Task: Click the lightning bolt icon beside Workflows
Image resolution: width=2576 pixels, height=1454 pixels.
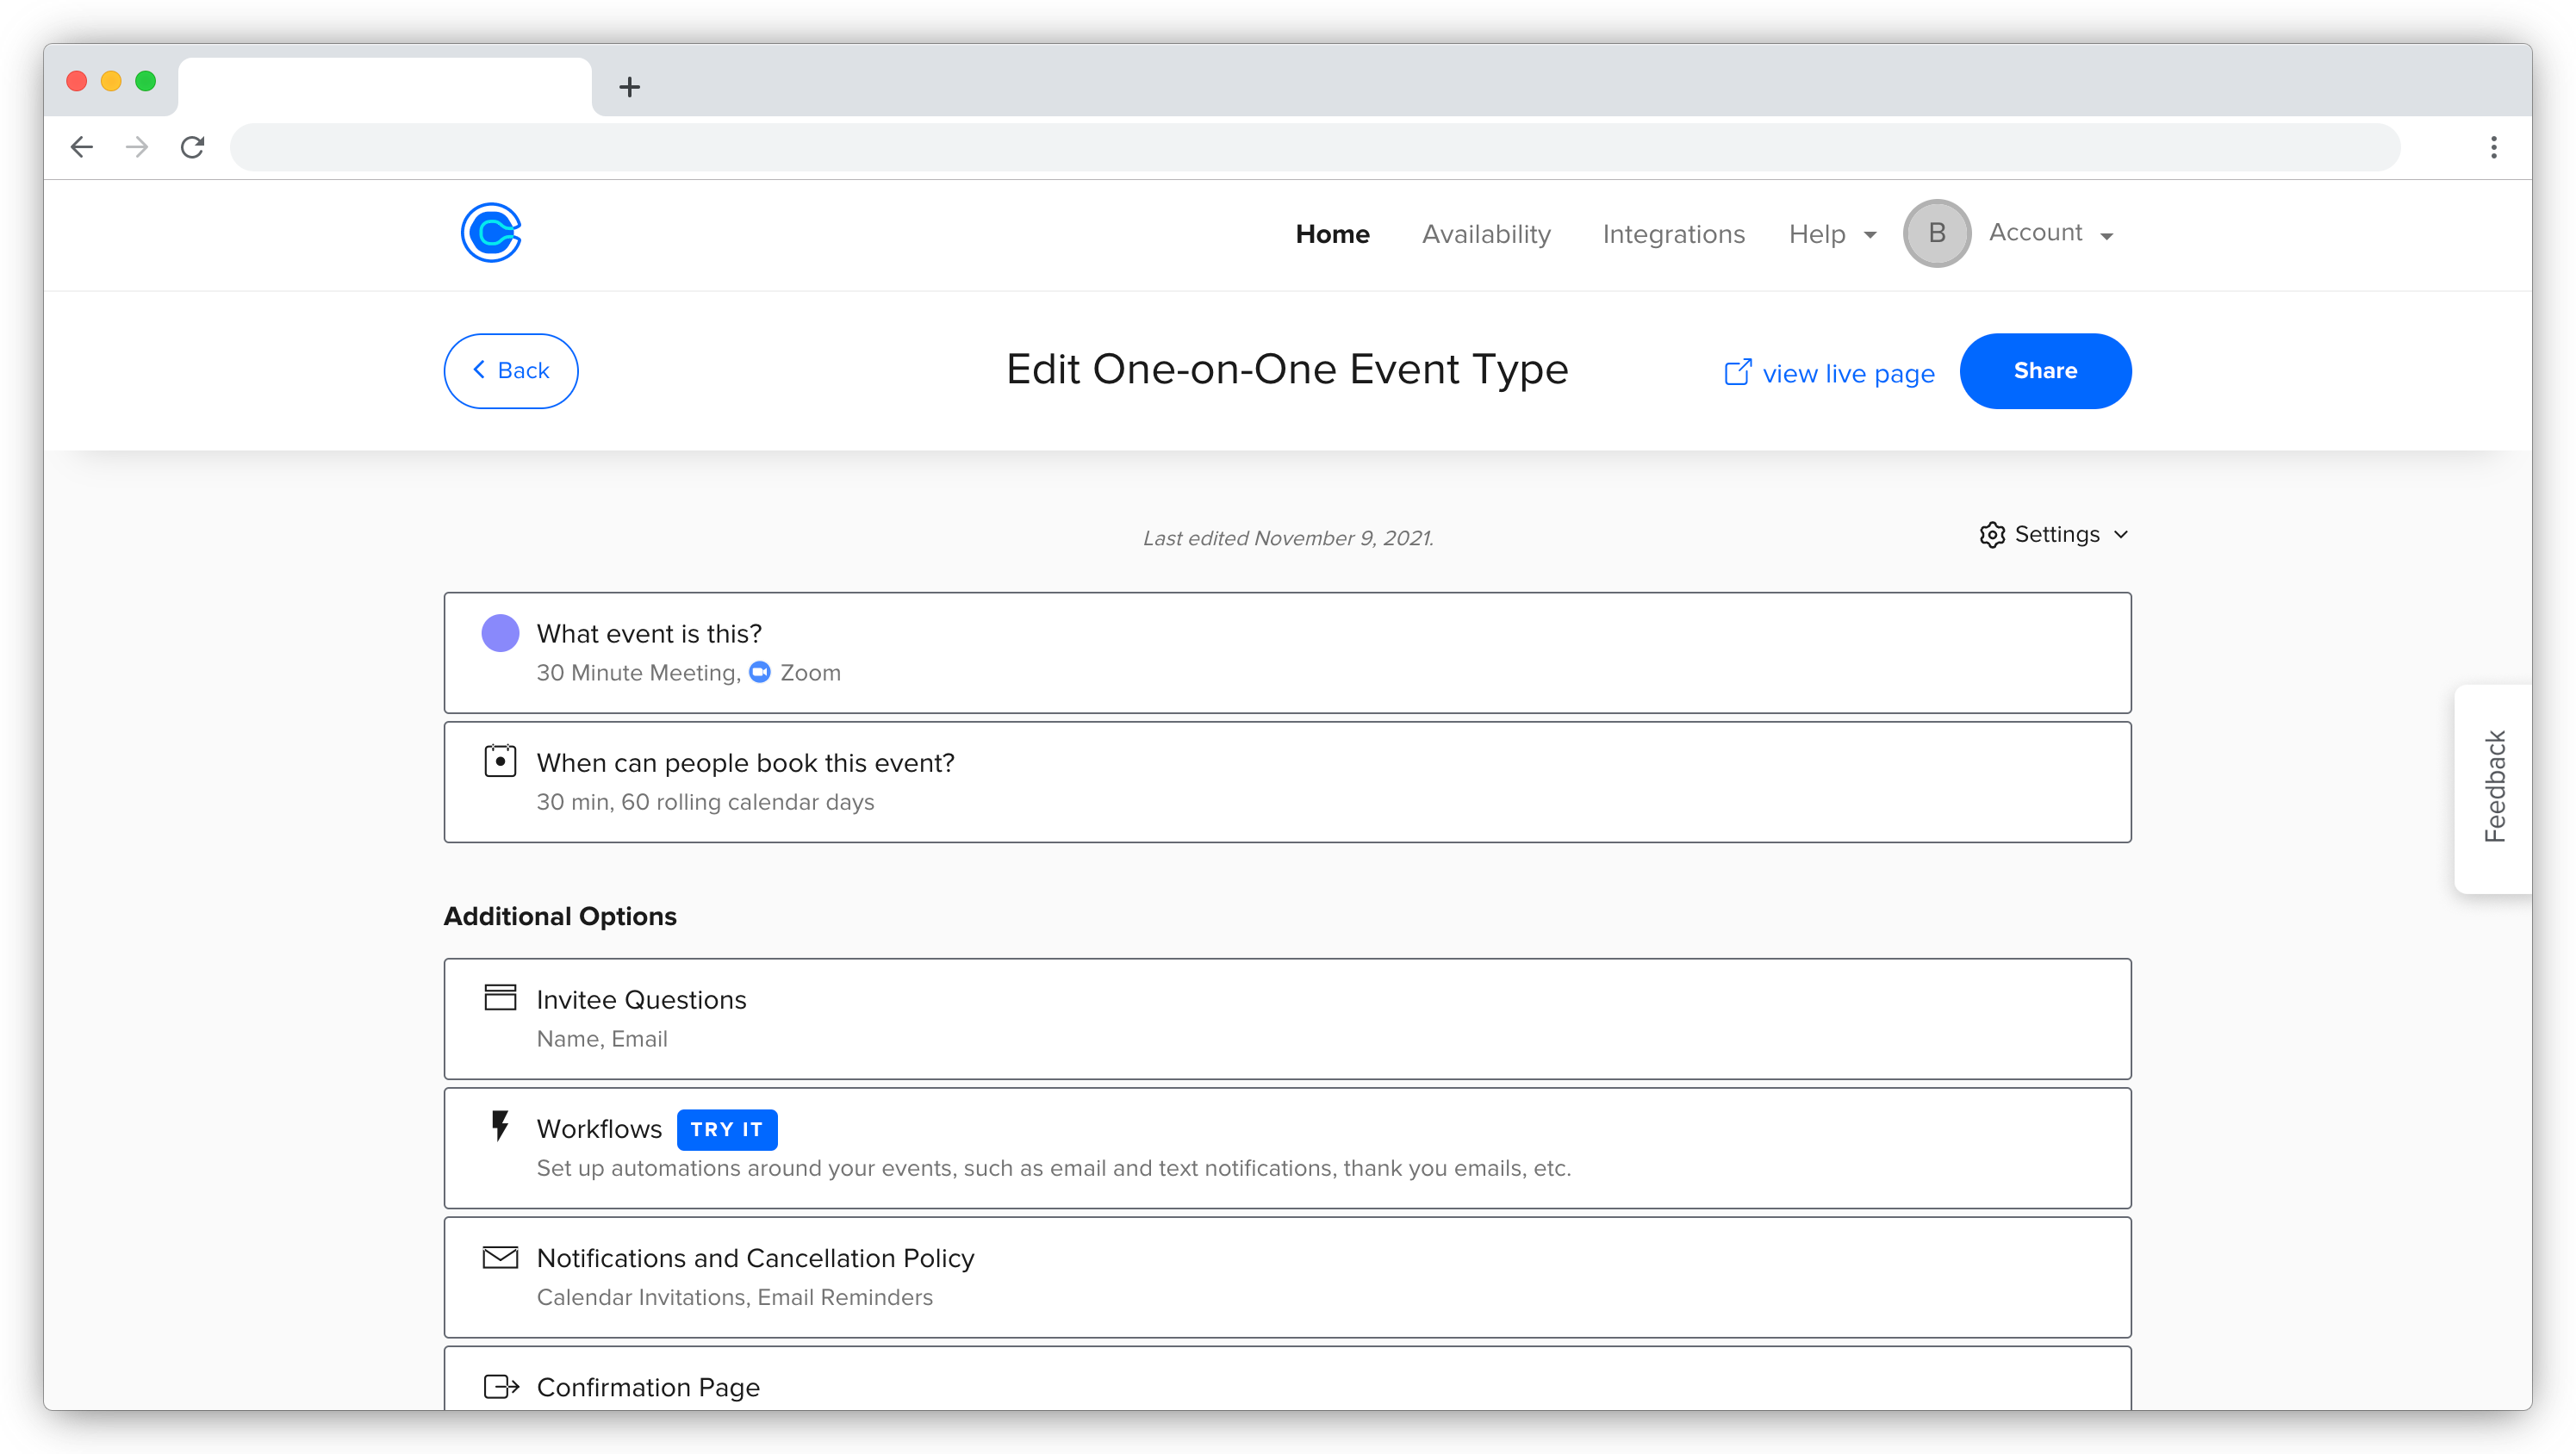Action: coord(501,1127)
